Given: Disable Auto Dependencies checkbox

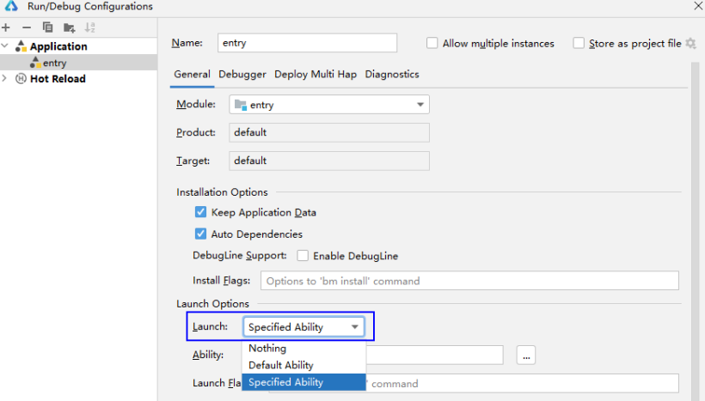Looking at the screenshot, I should [200, 234].
